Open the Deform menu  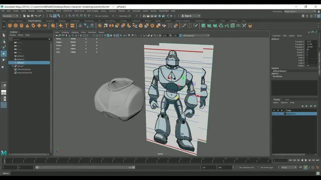click(x=121, y=11)
